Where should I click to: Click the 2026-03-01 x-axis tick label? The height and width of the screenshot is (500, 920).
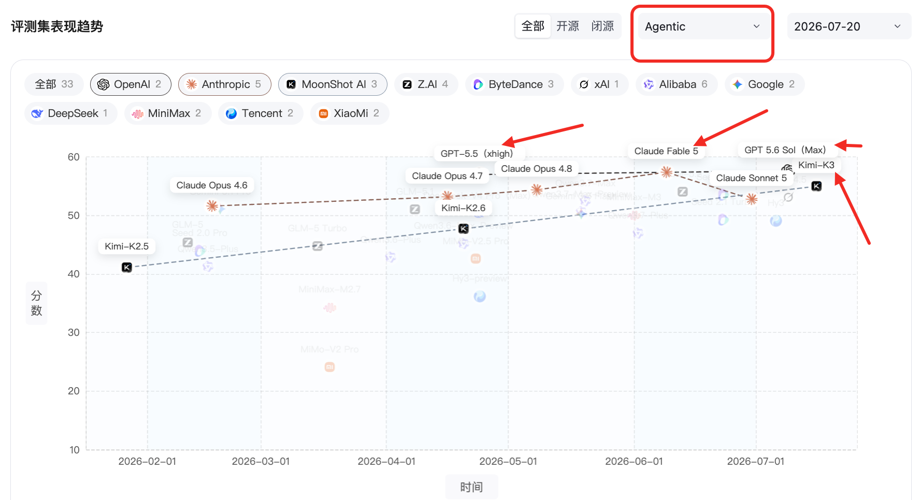coord(261,461)
